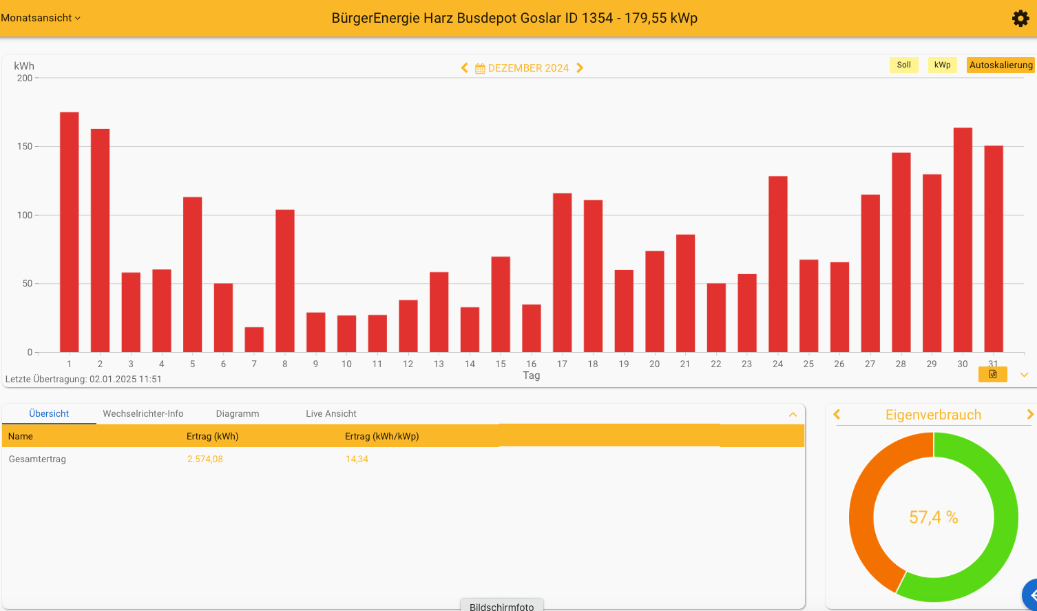
Task: Toggle the Soll display option
Action: tap(903, 65)
